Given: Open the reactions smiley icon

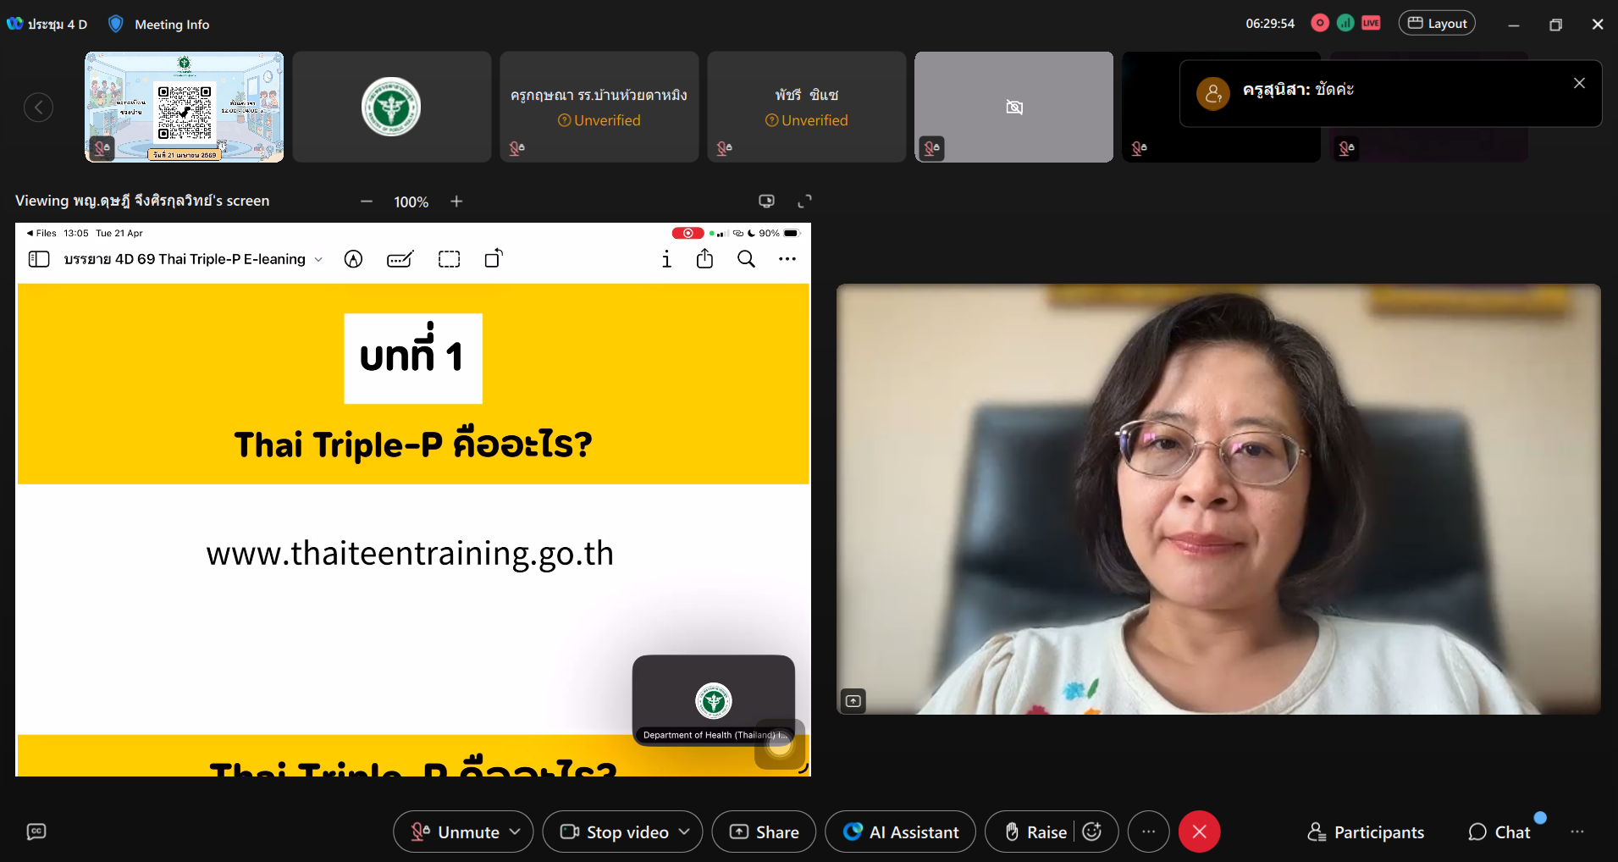Looking at the screenshot, I should coord(1092,832).
